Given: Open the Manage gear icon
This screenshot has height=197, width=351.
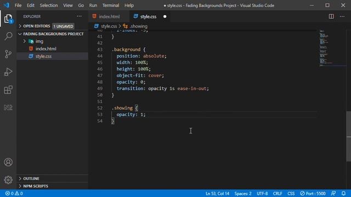Looking at the screenshot, I should [x=8, y=180].
